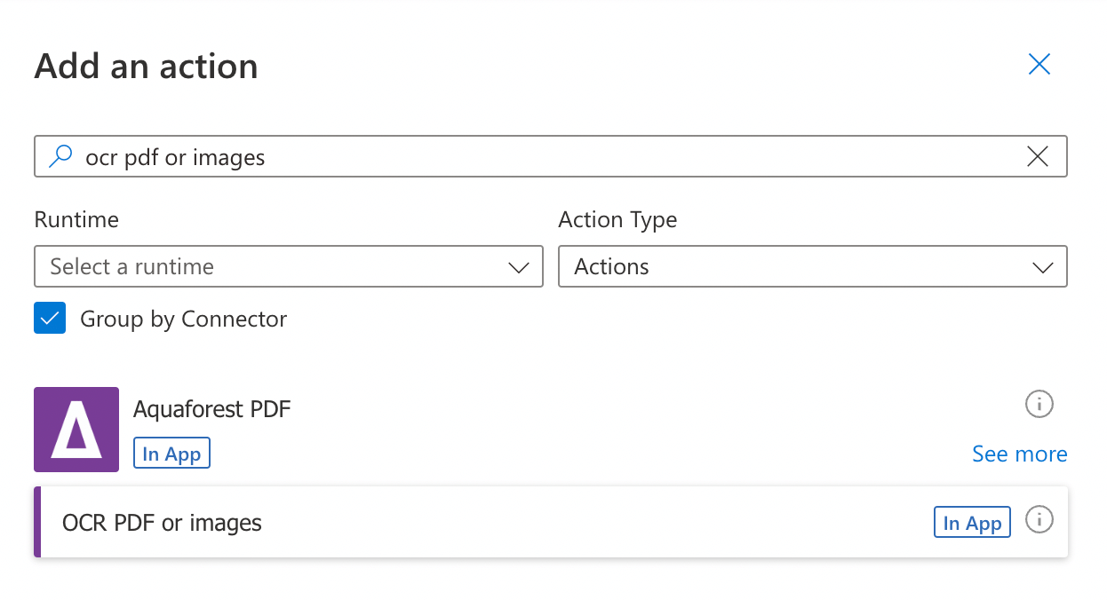This screenshot has width=1107, height=600.
Task: Click the chevron on Select a runtime
Action: [x=518, y=266]
